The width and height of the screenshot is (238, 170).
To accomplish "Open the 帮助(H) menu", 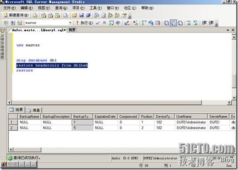I will (x=147, y=8).
